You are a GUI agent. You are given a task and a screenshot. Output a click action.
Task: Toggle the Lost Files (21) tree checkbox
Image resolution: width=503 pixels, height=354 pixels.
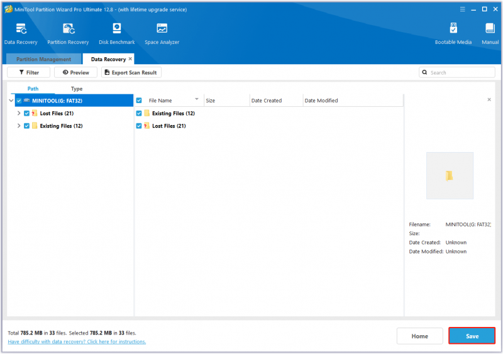[x=26, y=113]
